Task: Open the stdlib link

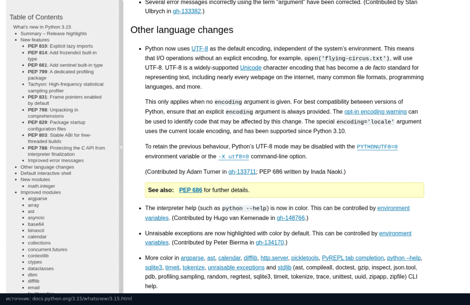Action: [x=284, y=267]
